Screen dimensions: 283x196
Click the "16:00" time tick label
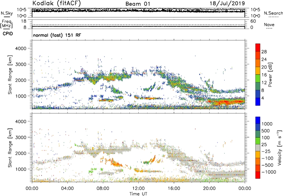point(174,189)
